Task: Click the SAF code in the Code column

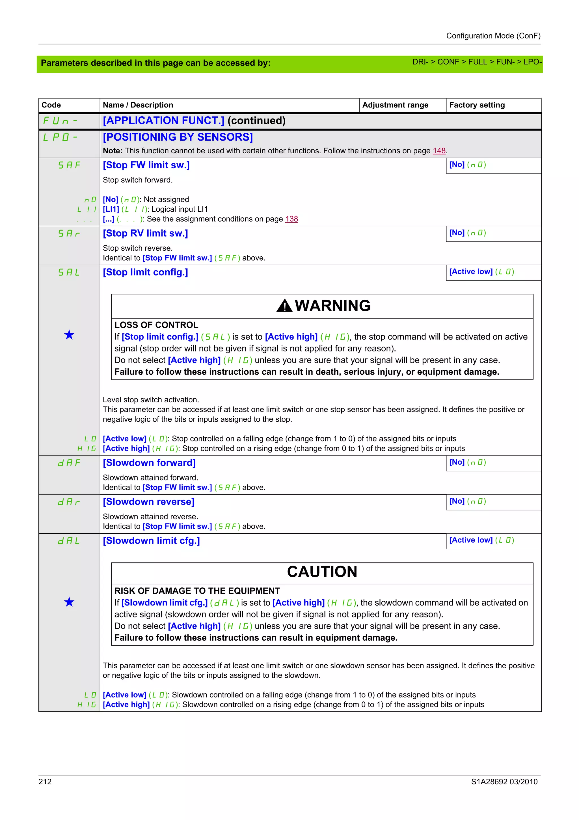Action: point(69,165)
